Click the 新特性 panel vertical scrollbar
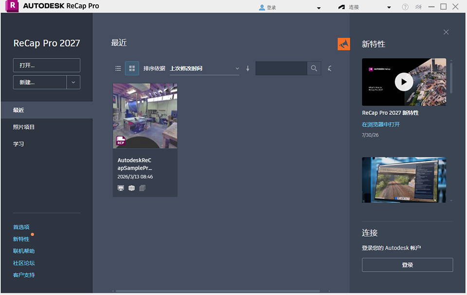The image size is (467, 295). pos(451,77)
